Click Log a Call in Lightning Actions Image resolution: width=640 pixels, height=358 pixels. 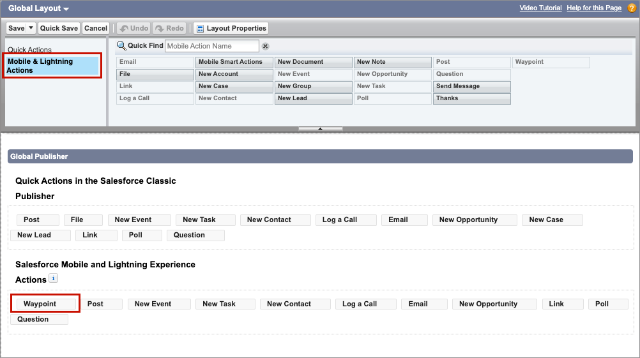366,304
